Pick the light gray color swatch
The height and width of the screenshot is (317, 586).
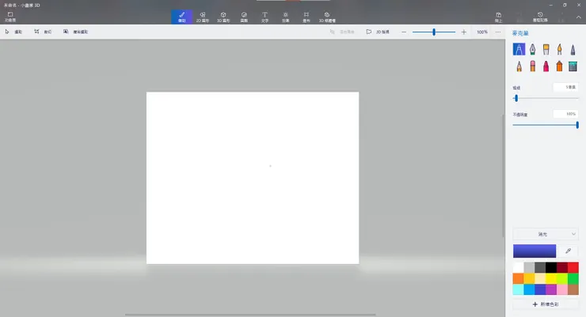tap(529, 267)
